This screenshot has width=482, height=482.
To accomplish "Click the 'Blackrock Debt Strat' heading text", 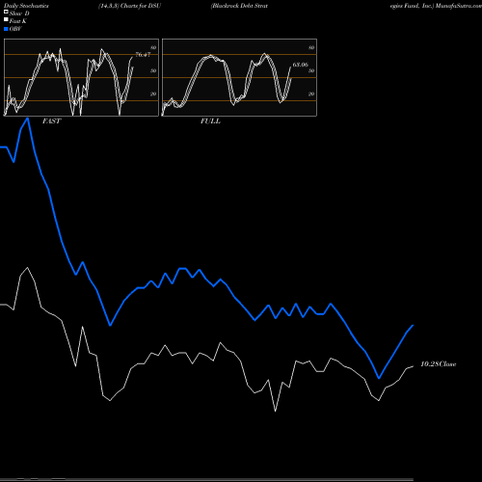I will tap(239, 6).
